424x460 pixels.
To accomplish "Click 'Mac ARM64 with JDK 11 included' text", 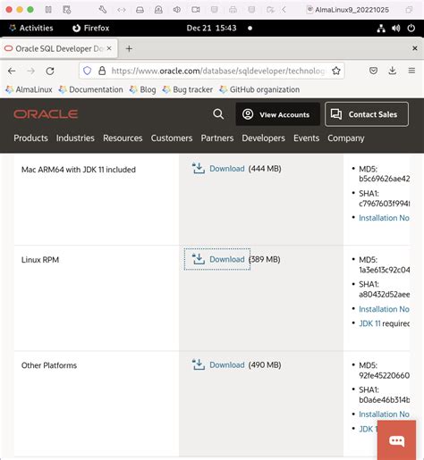I will [x=79, y=170].
